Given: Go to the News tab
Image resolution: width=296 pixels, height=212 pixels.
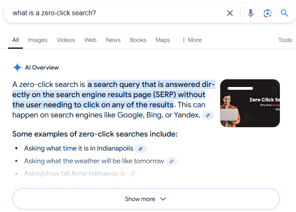Looking at the screenshot, I should pos(113,40).
